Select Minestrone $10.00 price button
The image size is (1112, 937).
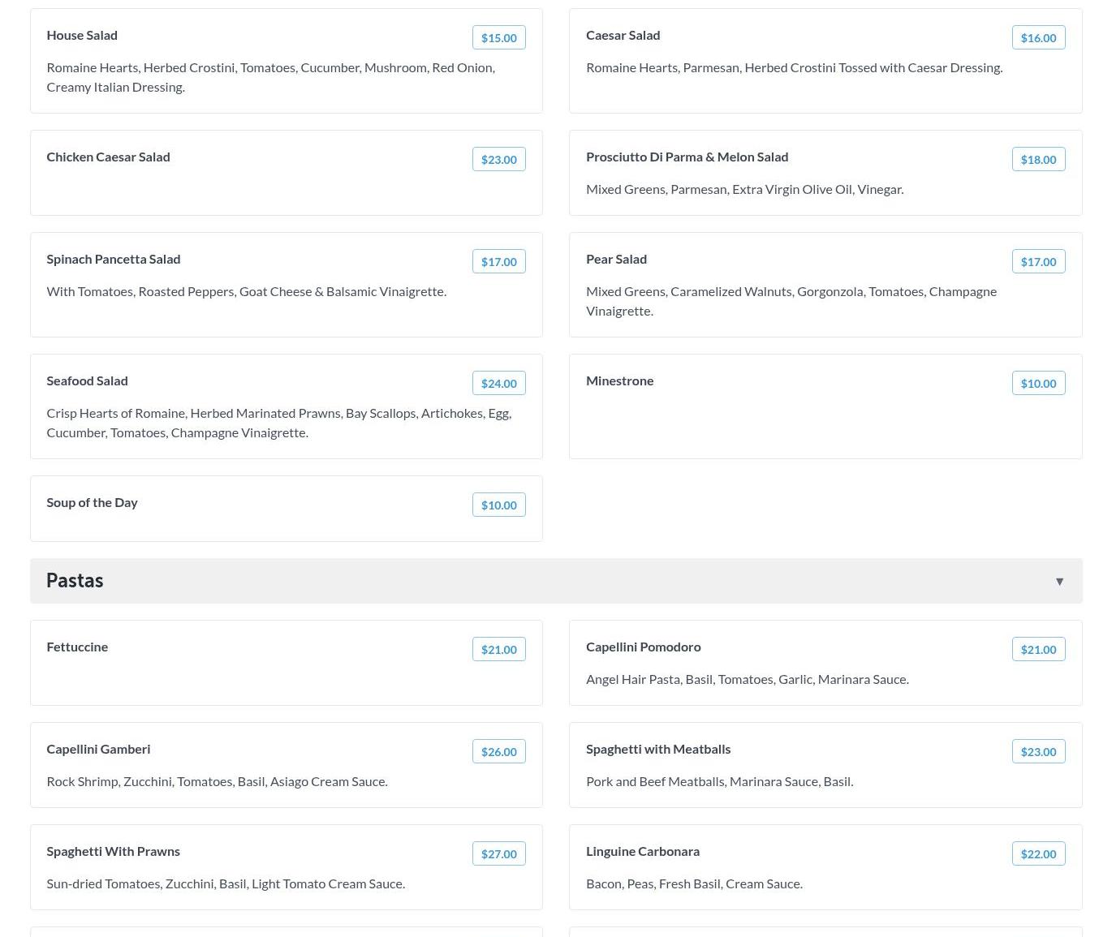pyautogui.click(x=1038, y=384)
